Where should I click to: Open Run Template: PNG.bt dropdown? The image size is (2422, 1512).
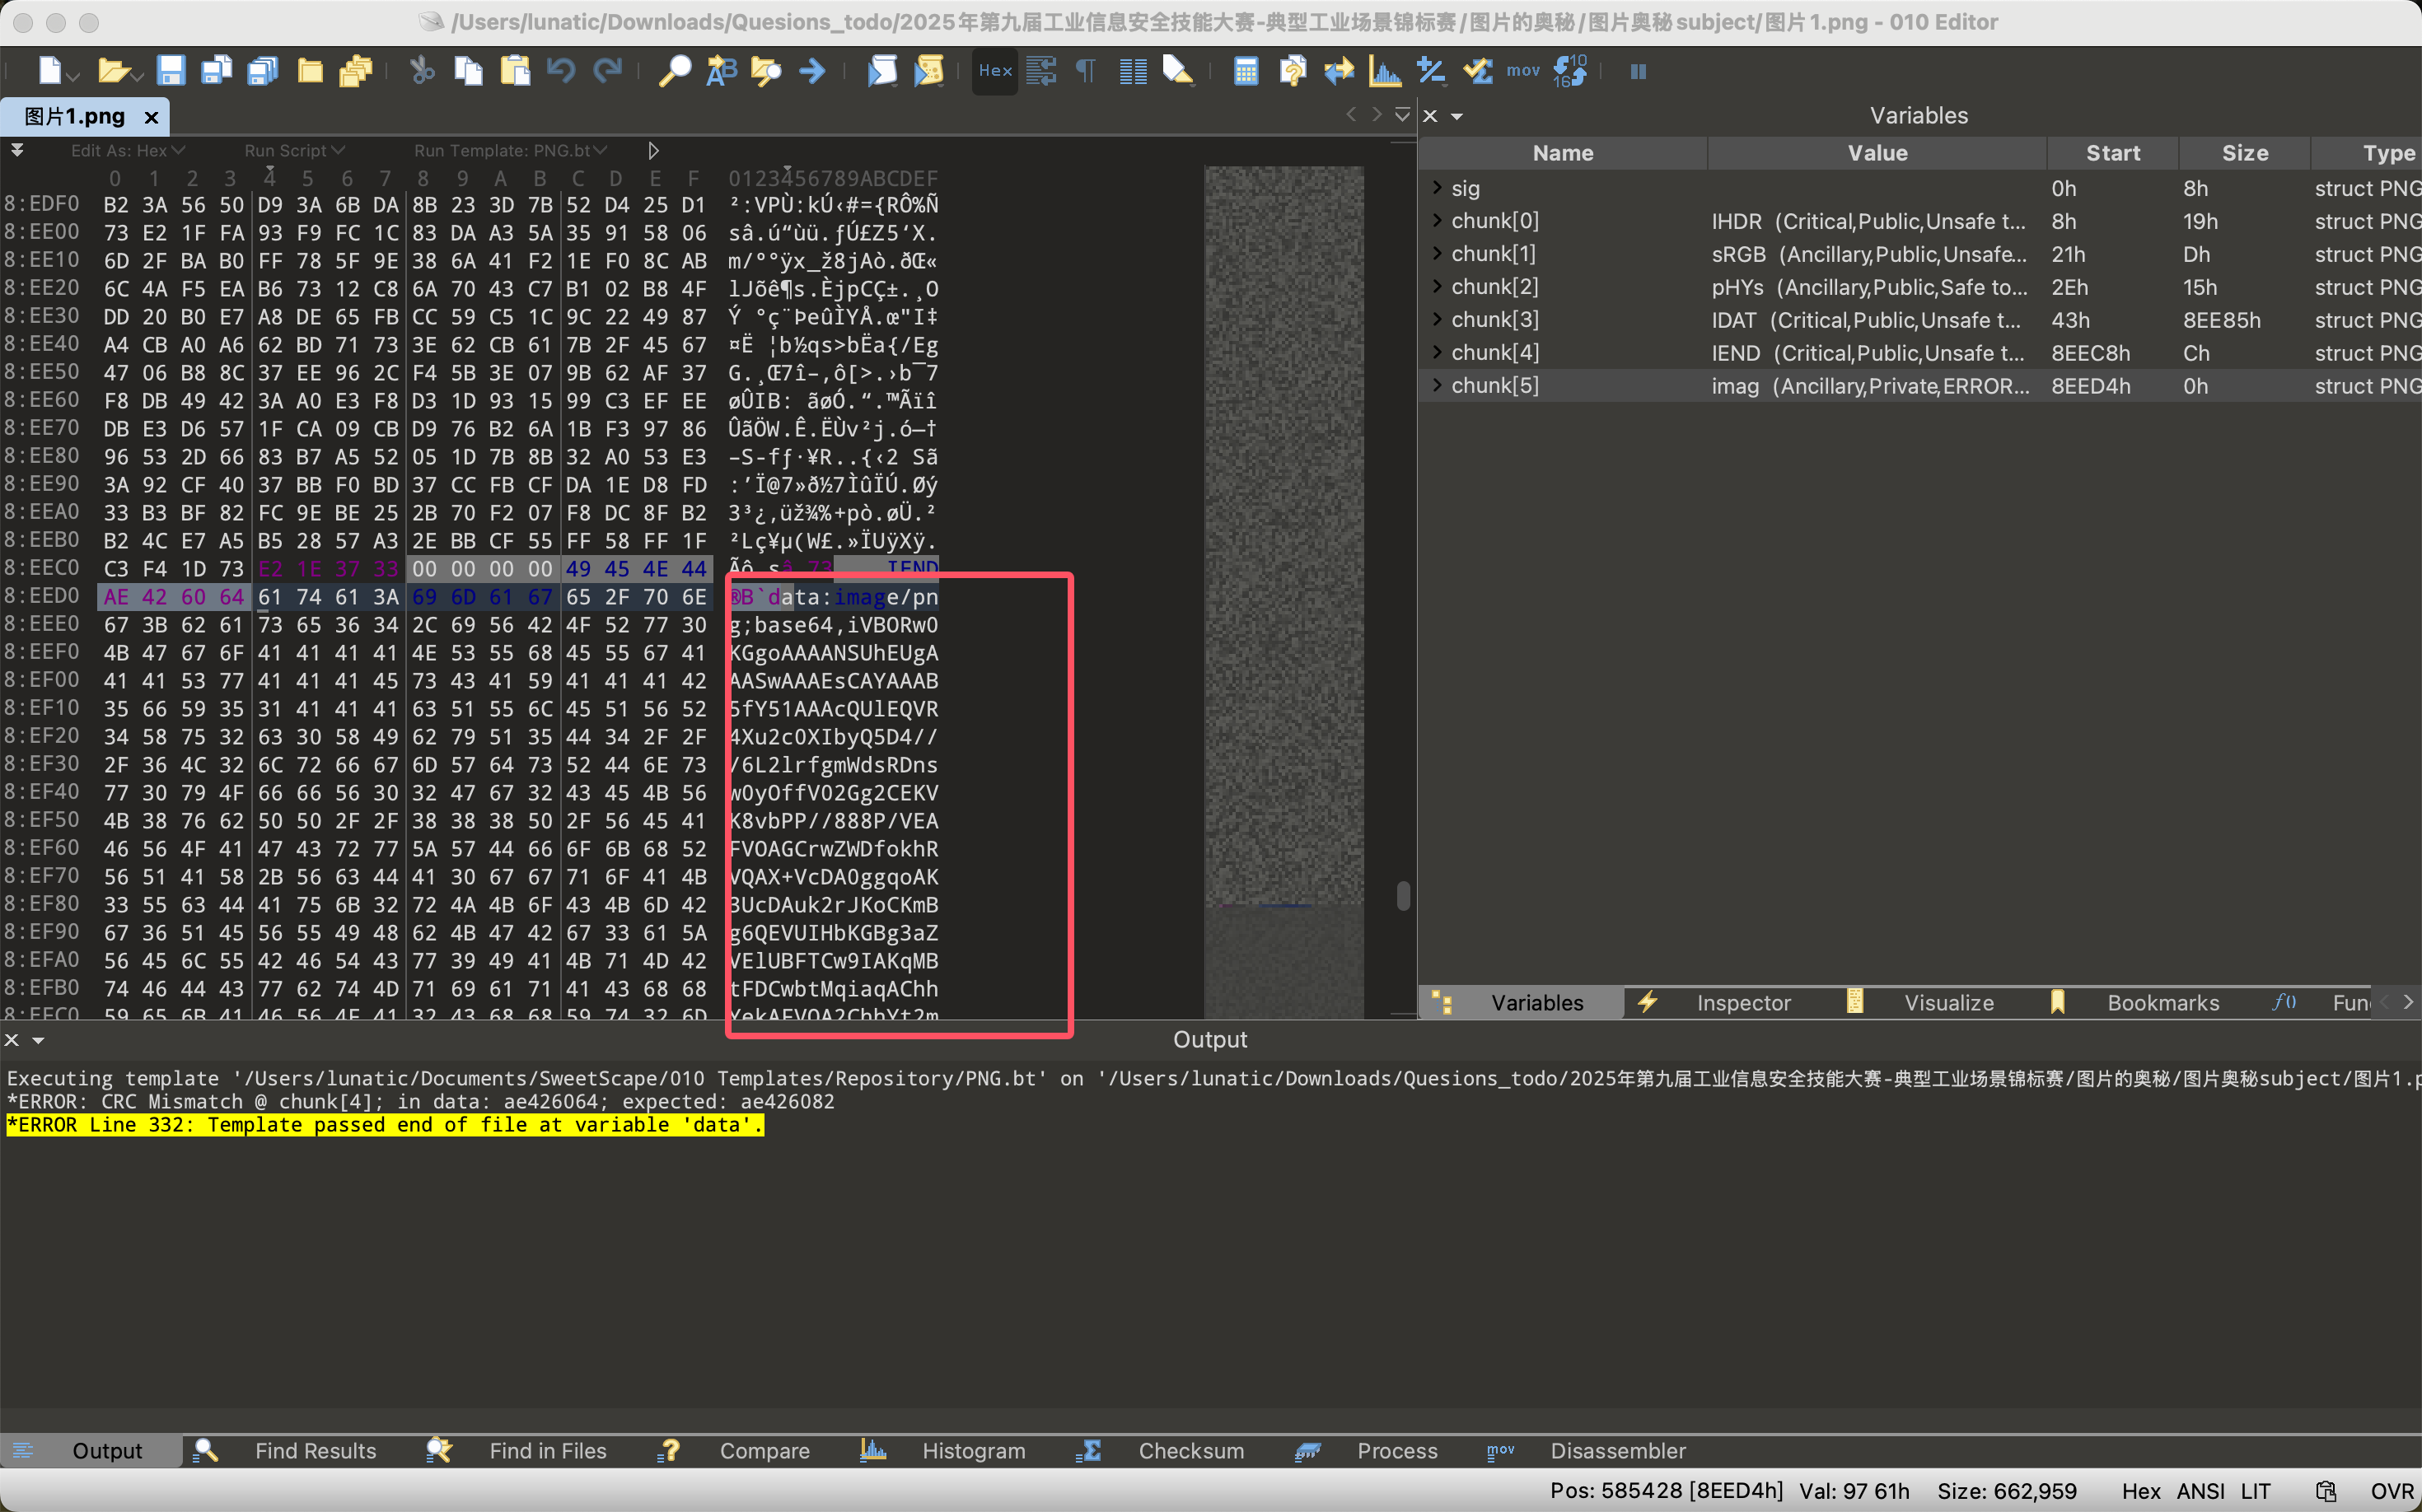(510, 150)
